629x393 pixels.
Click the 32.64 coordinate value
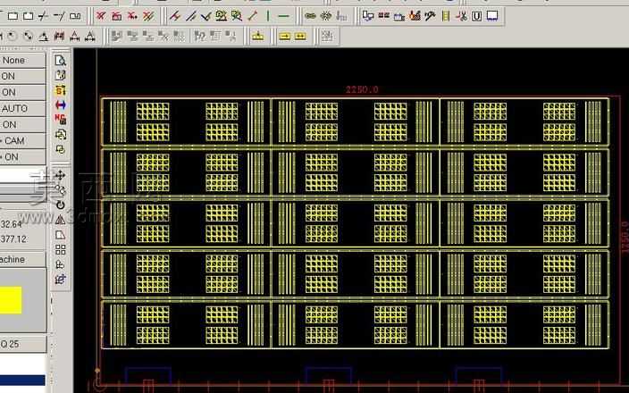coord(12,224)
